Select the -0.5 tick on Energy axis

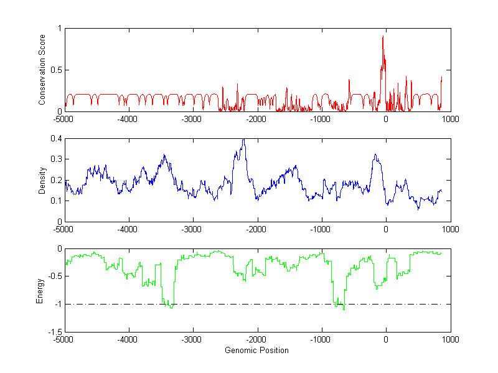(54, 276)
